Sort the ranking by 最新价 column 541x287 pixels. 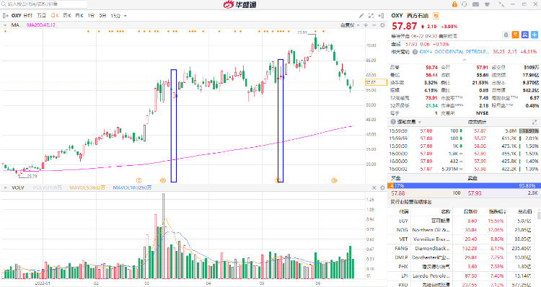470,211
